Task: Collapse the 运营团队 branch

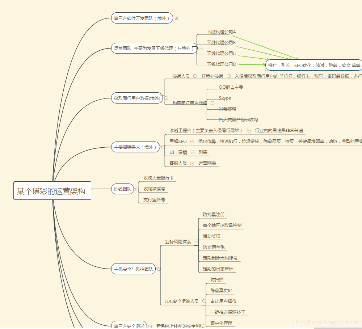Action: [201, 48]
